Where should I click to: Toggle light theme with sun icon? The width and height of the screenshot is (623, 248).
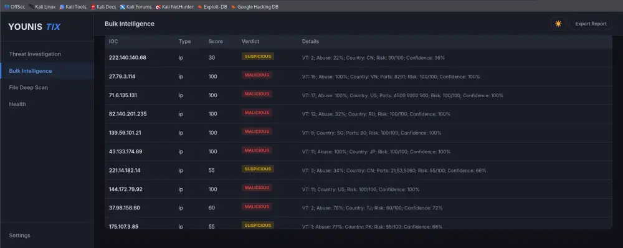point(558,24)
